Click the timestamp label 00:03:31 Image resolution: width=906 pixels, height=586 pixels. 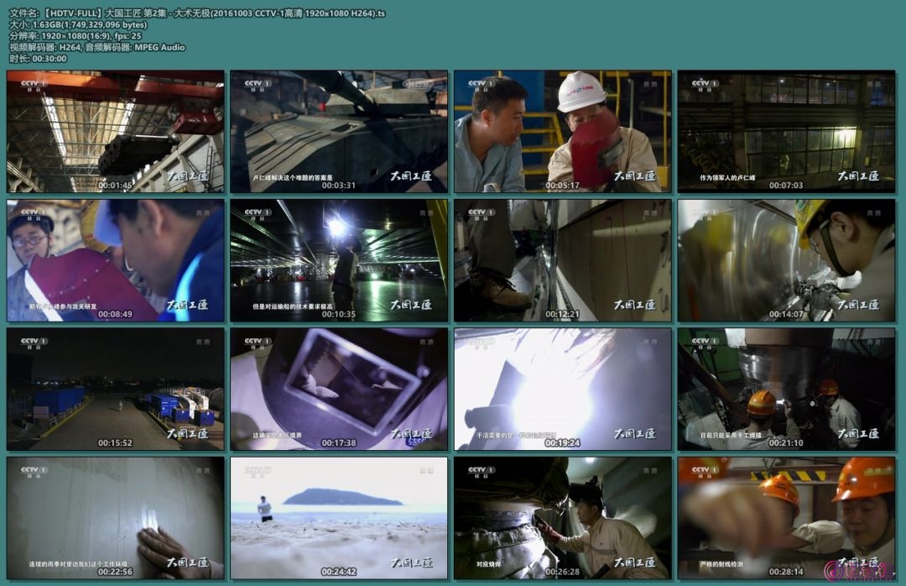coord(339,185)
